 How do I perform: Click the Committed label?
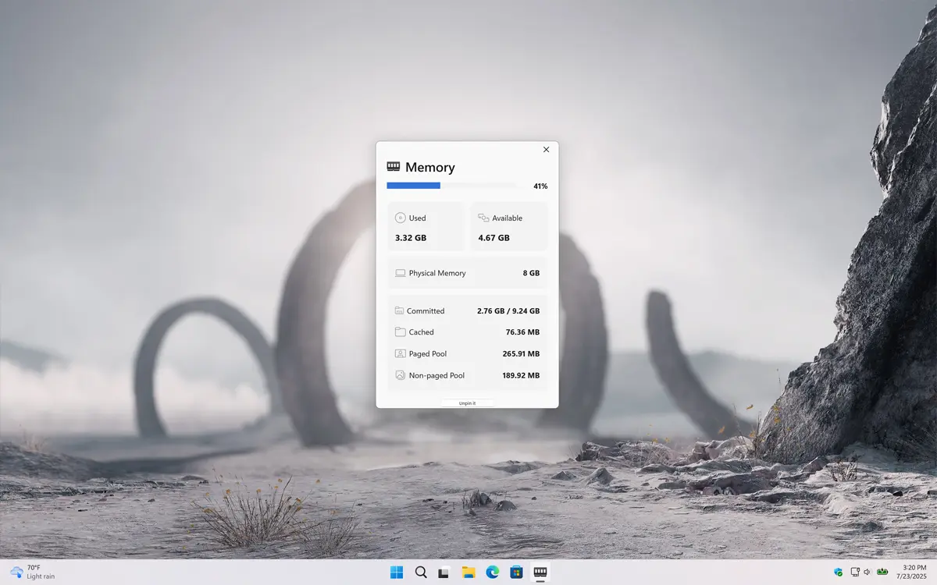tap(426, 310)
